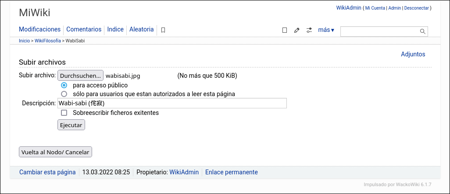Screen dimensions: 450x194
Task: Click 'Vuelta al Nodo/ Cancelar' button
Action: (x=55, y=152)
